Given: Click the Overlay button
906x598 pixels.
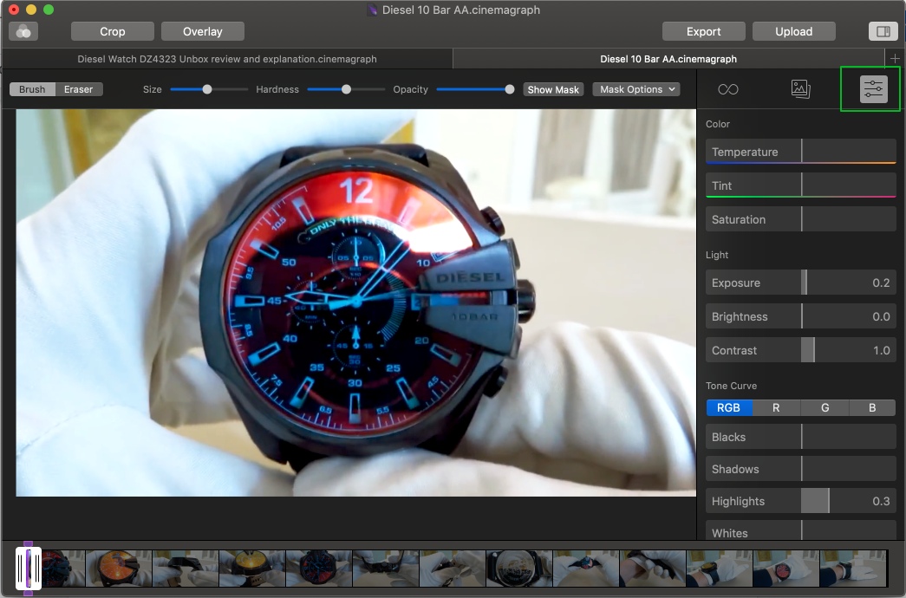Looking at the screenshot, I should (203, 31).
